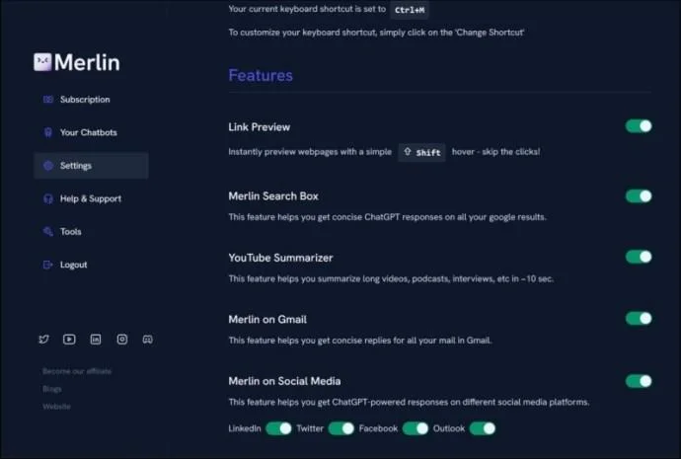Disable the LinkedIn toggle
This screenshot has width=681, height=459.
pyautogui.click(x=279, y=428)
